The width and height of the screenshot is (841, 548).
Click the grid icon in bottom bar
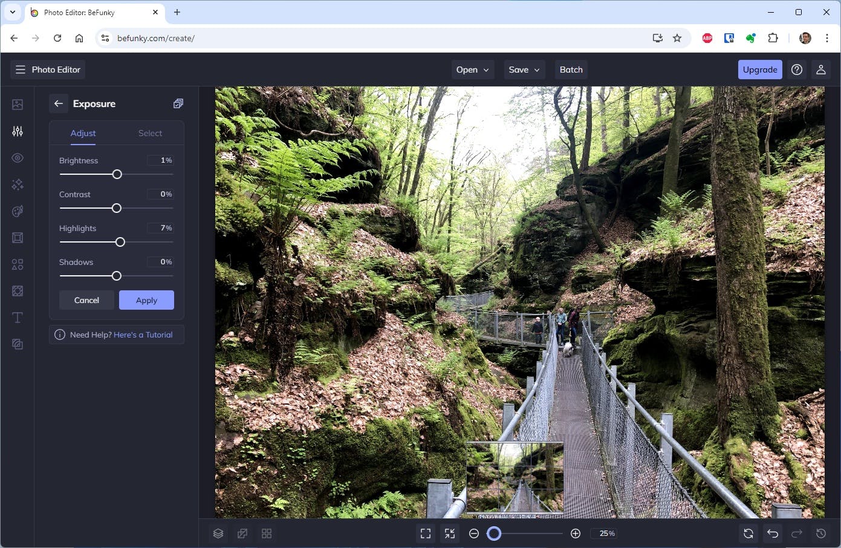tap(267, 533)
